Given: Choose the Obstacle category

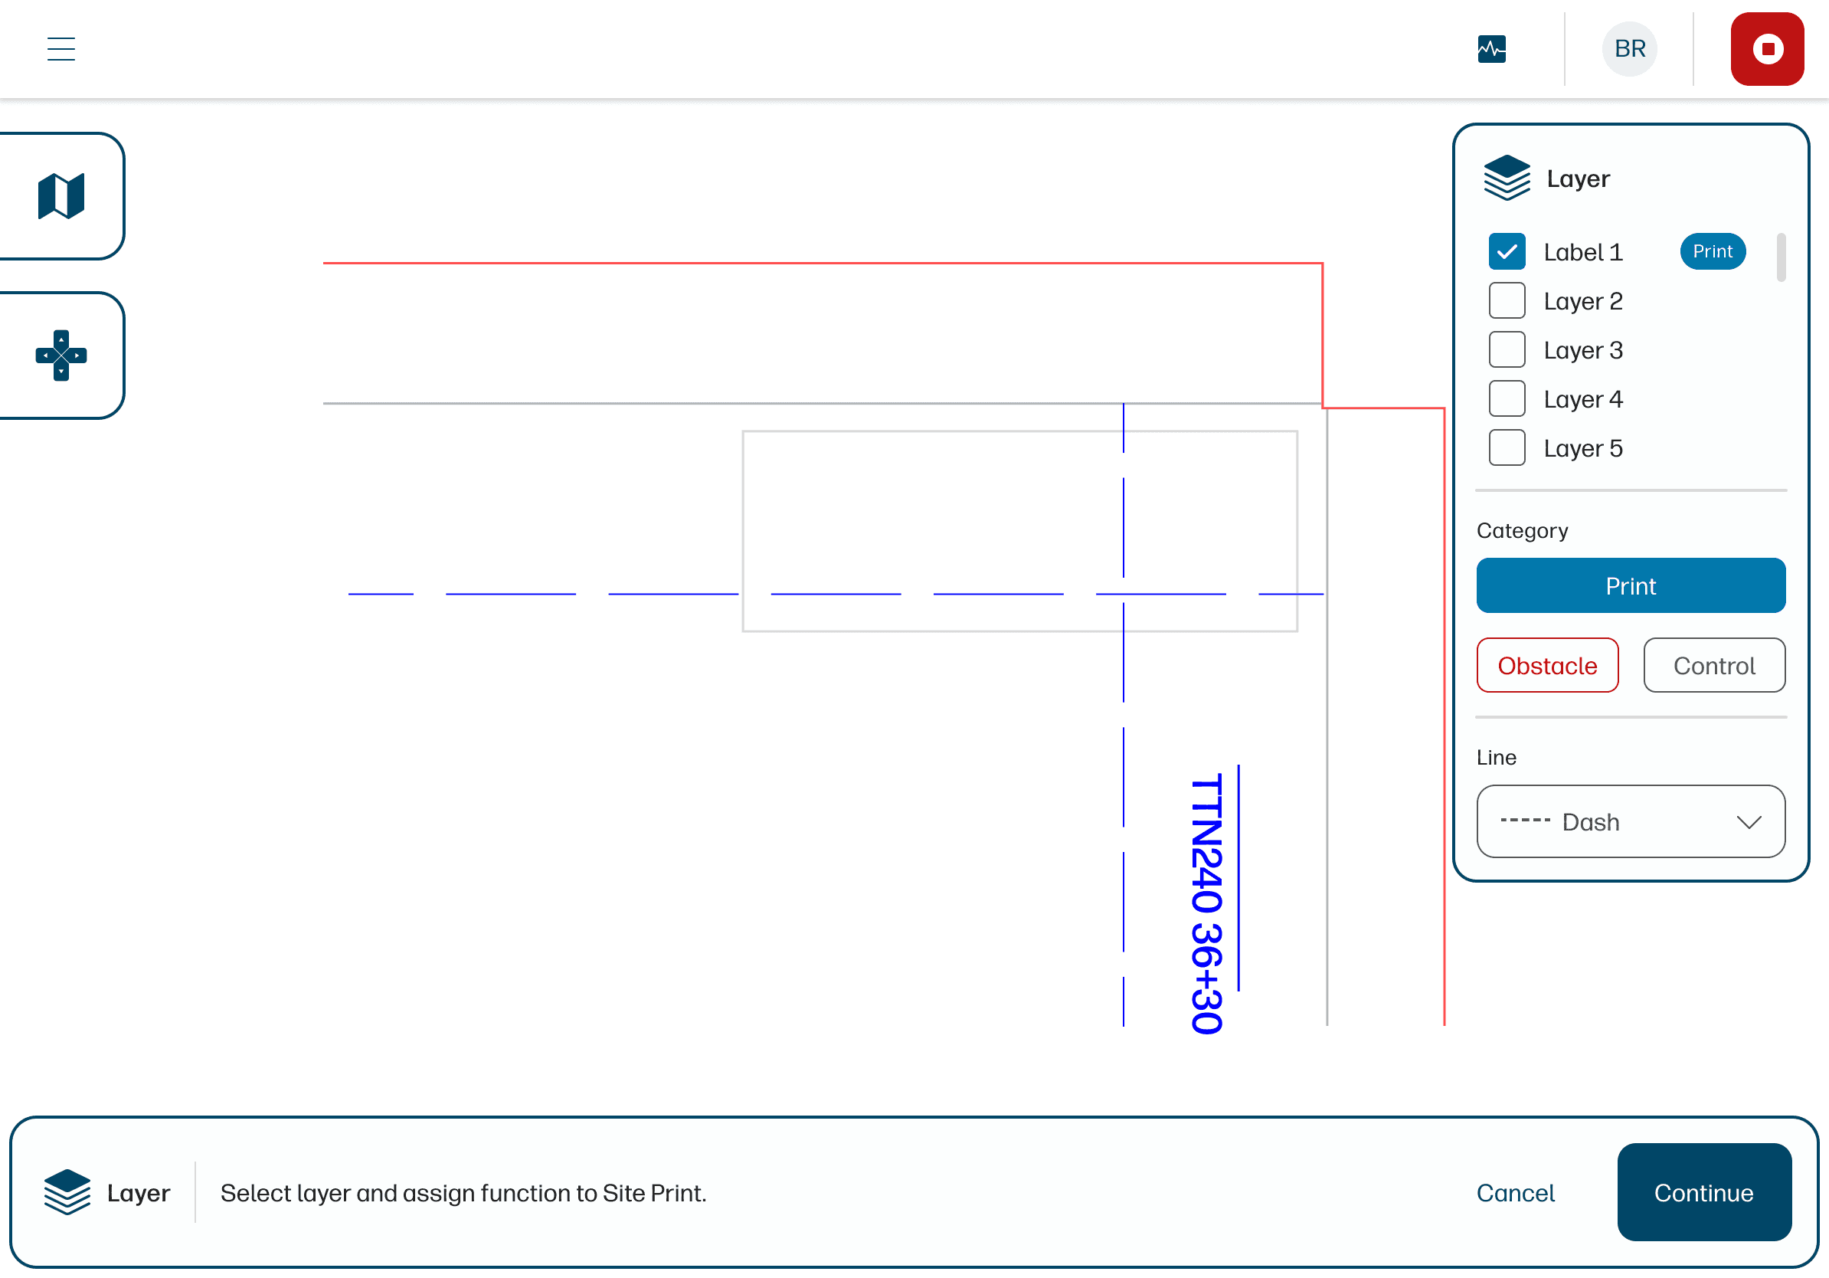Looking at the screenshot, I should click(x=1547, y=665).
